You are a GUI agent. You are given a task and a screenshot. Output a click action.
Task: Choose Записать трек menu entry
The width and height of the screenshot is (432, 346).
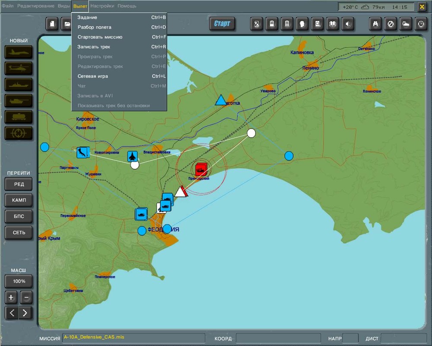(94, 47)
